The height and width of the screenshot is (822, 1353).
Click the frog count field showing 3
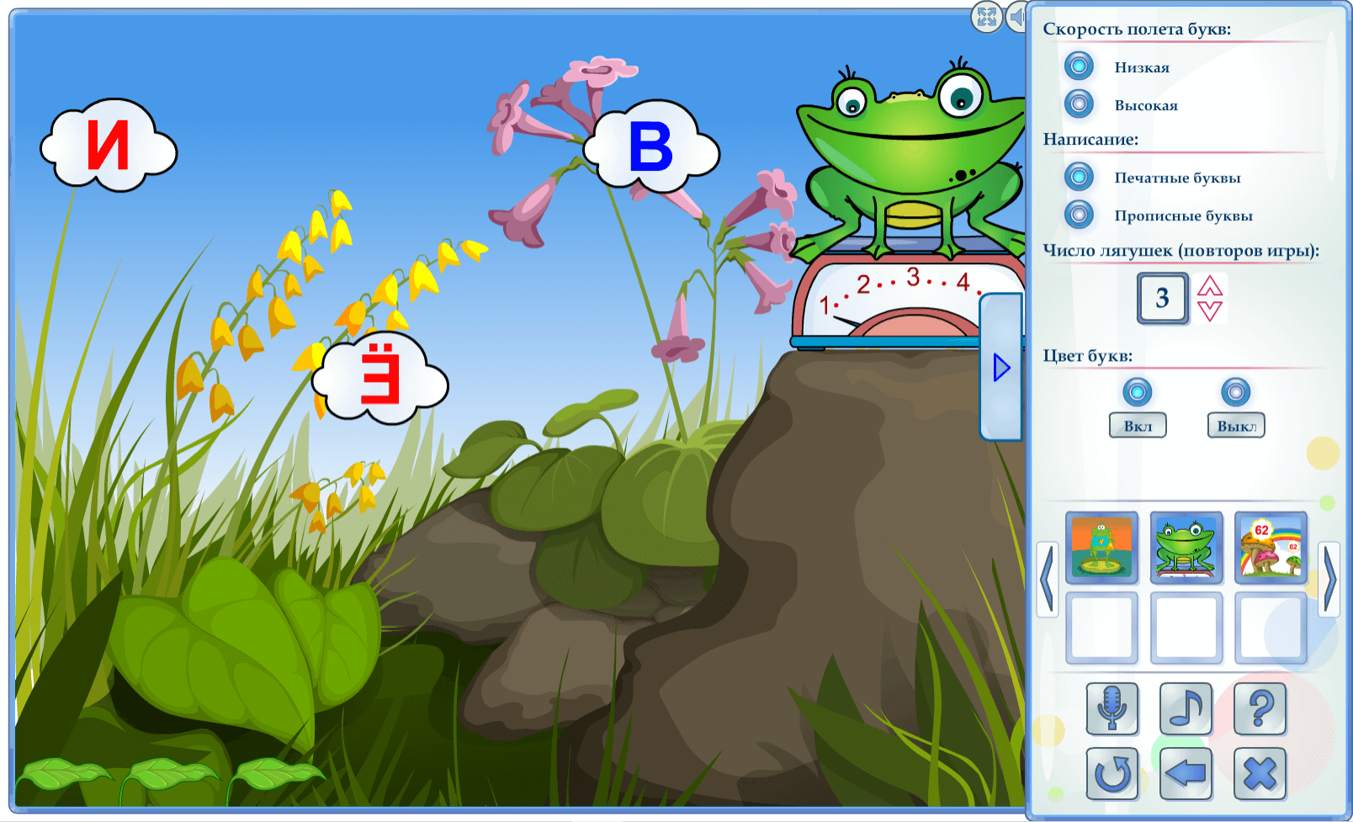point(1163,298)
